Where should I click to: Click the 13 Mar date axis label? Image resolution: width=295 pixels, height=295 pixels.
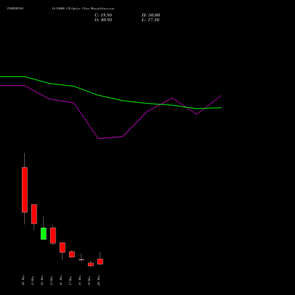(x=51, y=280)
